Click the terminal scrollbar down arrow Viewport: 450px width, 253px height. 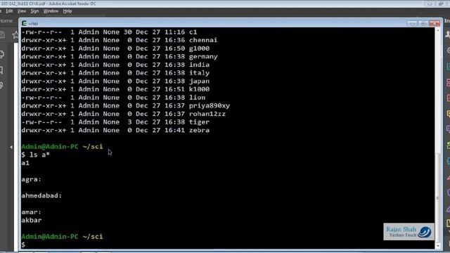(x=437, y=246)
